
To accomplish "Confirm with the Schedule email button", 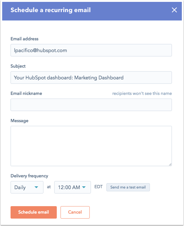I will tap(33, 212).
